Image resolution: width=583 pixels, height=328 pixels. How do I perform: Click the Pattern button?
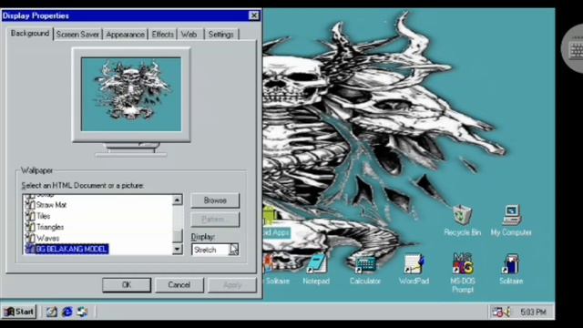coord(215,220)
